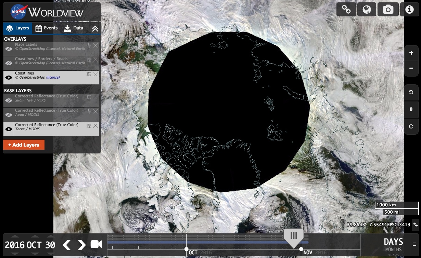
Task: Click the share link icon
Action: coord(346,10)
